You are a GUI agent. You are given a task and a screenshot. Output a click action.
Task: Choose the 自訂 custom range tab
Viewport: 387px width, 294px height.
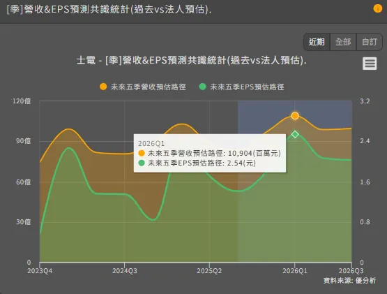pos(370,42)
